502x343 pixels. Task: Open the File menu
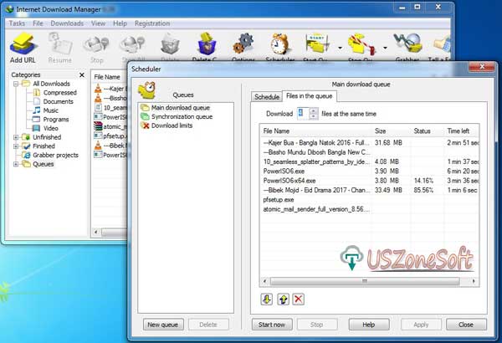(38, 23)
